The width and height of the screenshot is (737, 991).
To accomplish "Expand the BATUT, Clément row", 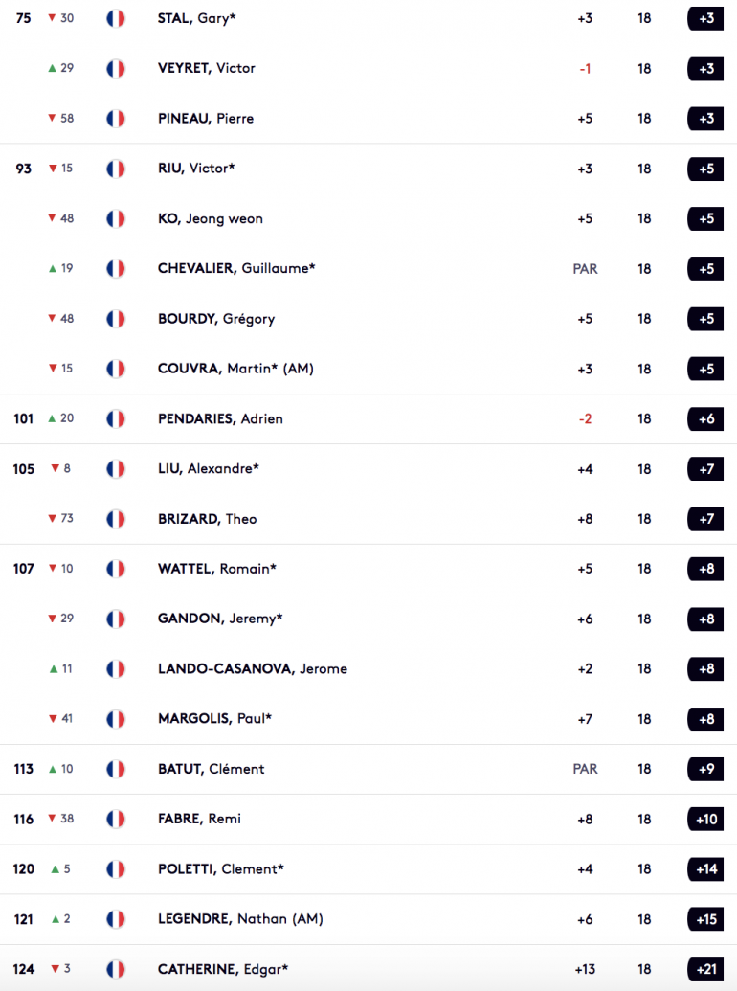I will tap(368, 769).
